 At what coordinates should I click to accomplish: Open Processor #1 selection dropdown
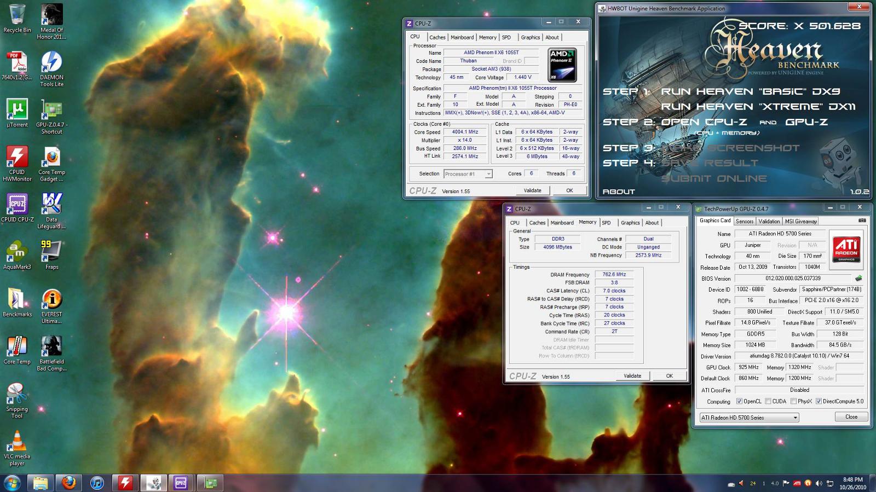pyautogui.click(x=468, y=174)
